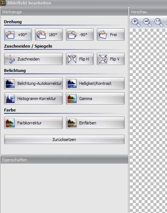Select the Zuschneiden crop tool
Image resolution: width=167 pixels, height=213 pixels.
pos(33,59)
